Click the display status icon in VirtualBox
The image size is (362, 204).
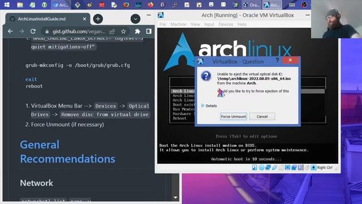point(287,168)
